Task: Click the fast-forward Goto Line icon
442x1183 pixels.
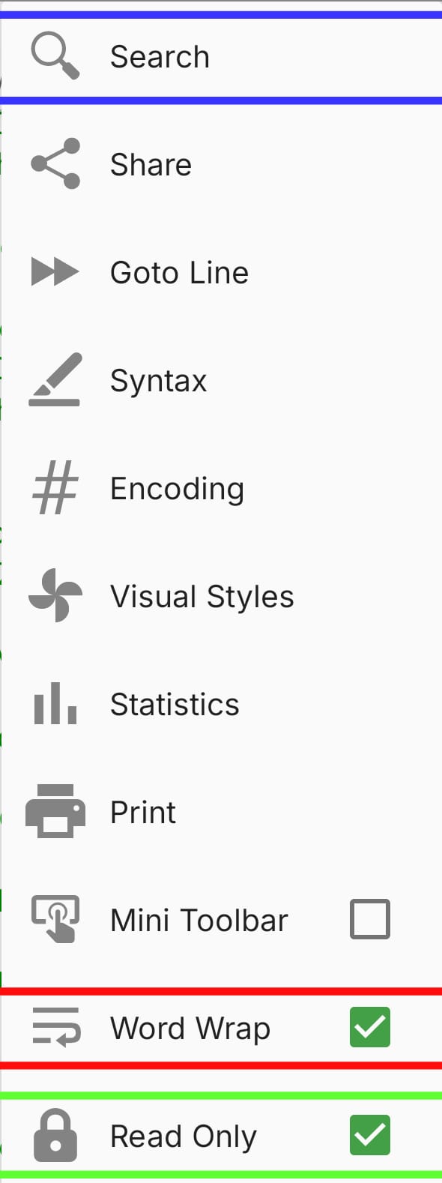Action: click(x=55, y=272)
